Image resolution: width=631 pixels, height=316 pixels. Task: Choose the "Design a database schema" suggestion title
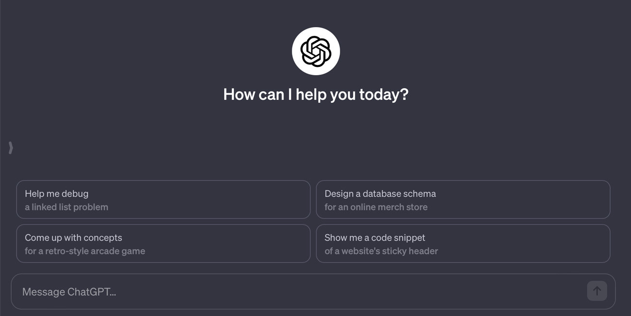pyautogui.click(x=380, y=194)
